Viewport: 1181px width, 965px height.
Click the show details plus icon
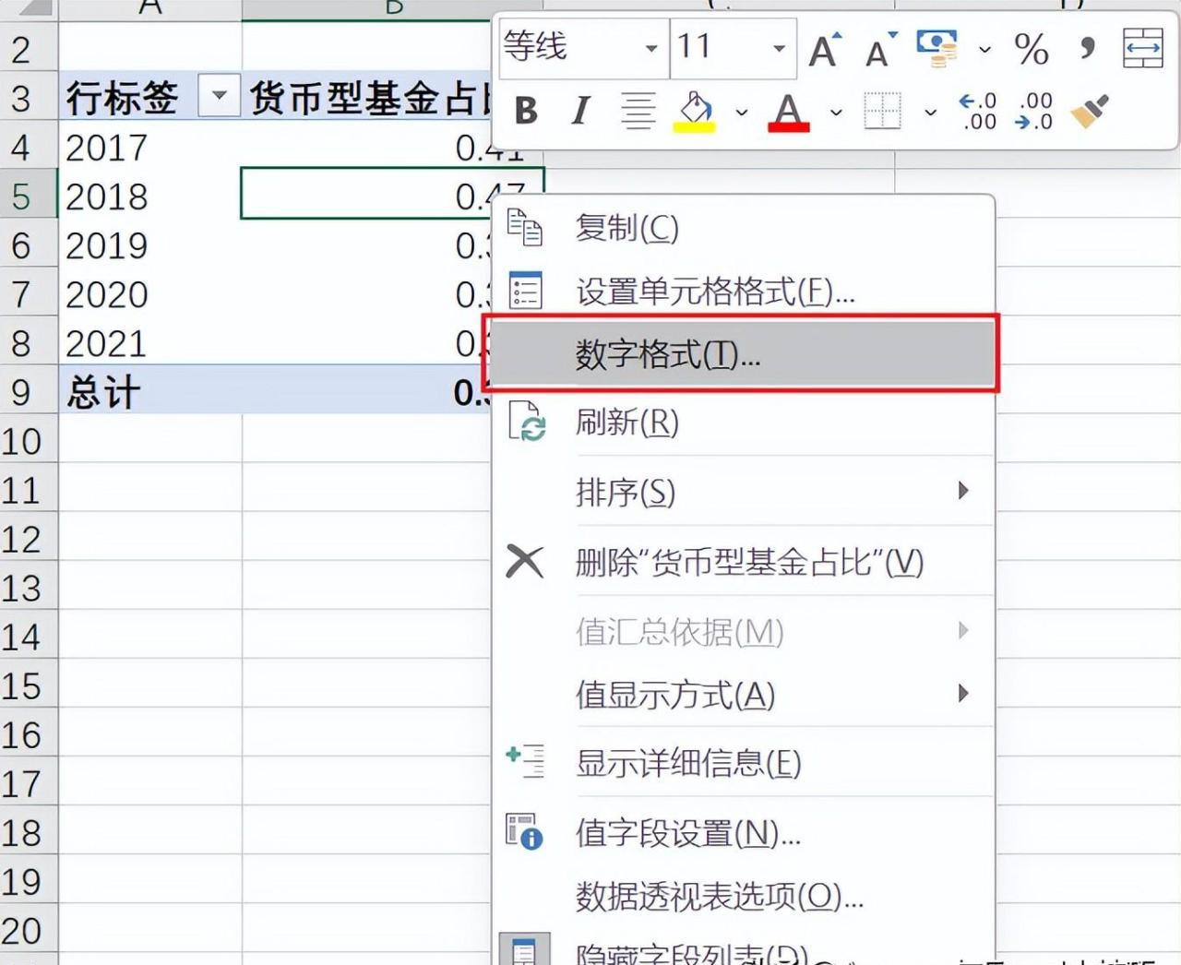525,762
